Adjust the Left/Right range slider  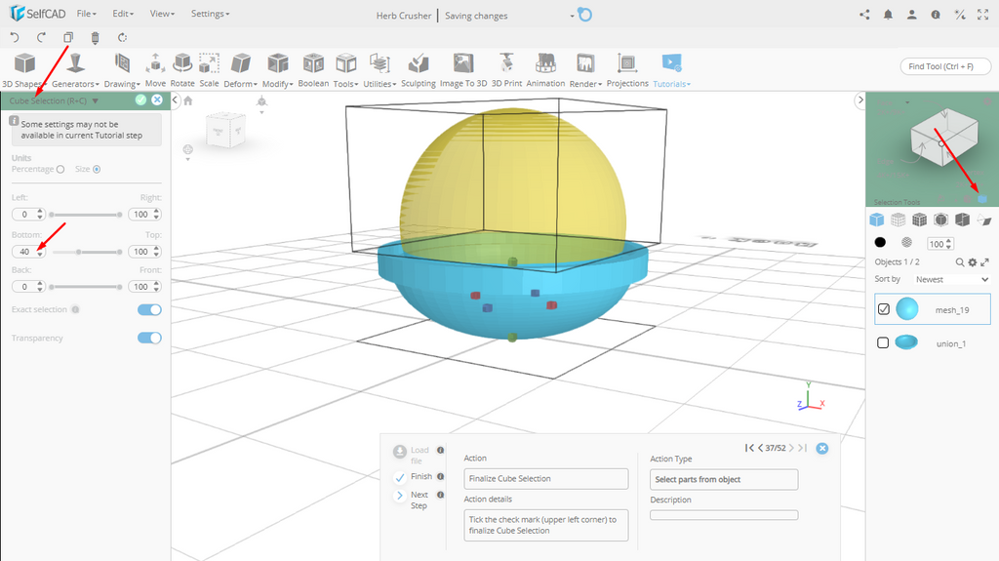86,215
